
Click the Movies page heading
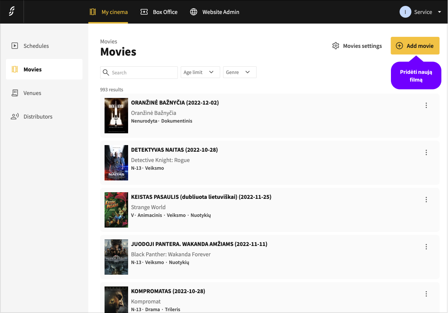(118, 52)
